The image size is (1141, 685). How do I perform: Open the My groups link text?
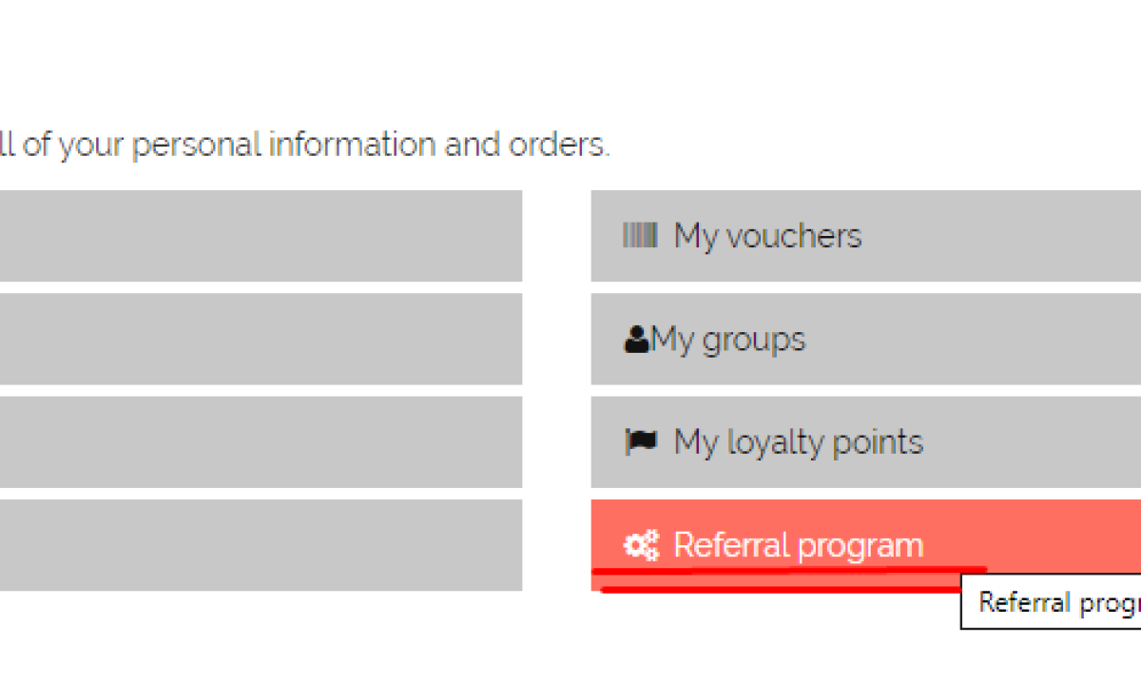click(x=728, y=339)
